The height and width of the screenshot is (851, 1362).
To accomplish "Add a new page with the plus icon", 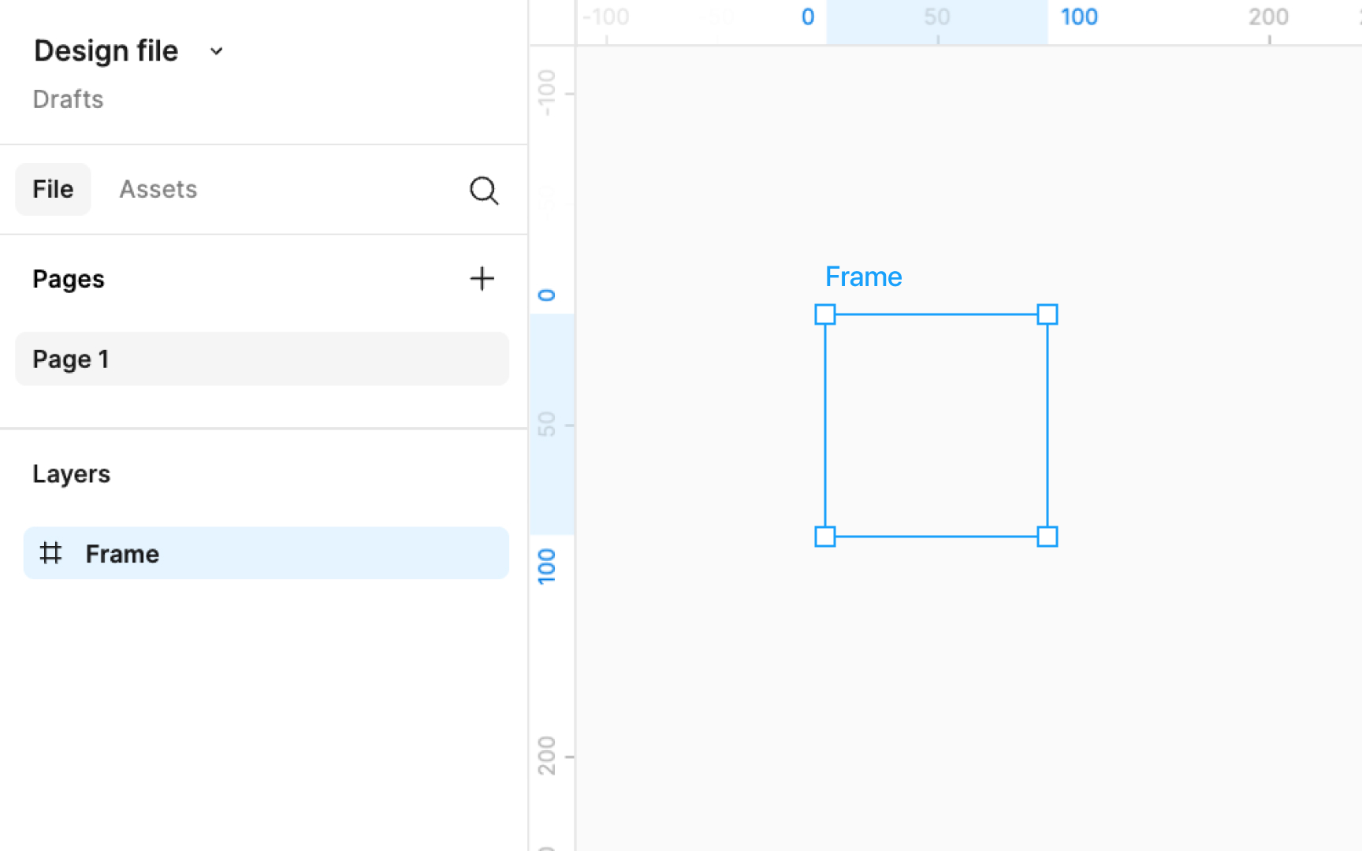I will click(482, 278).
